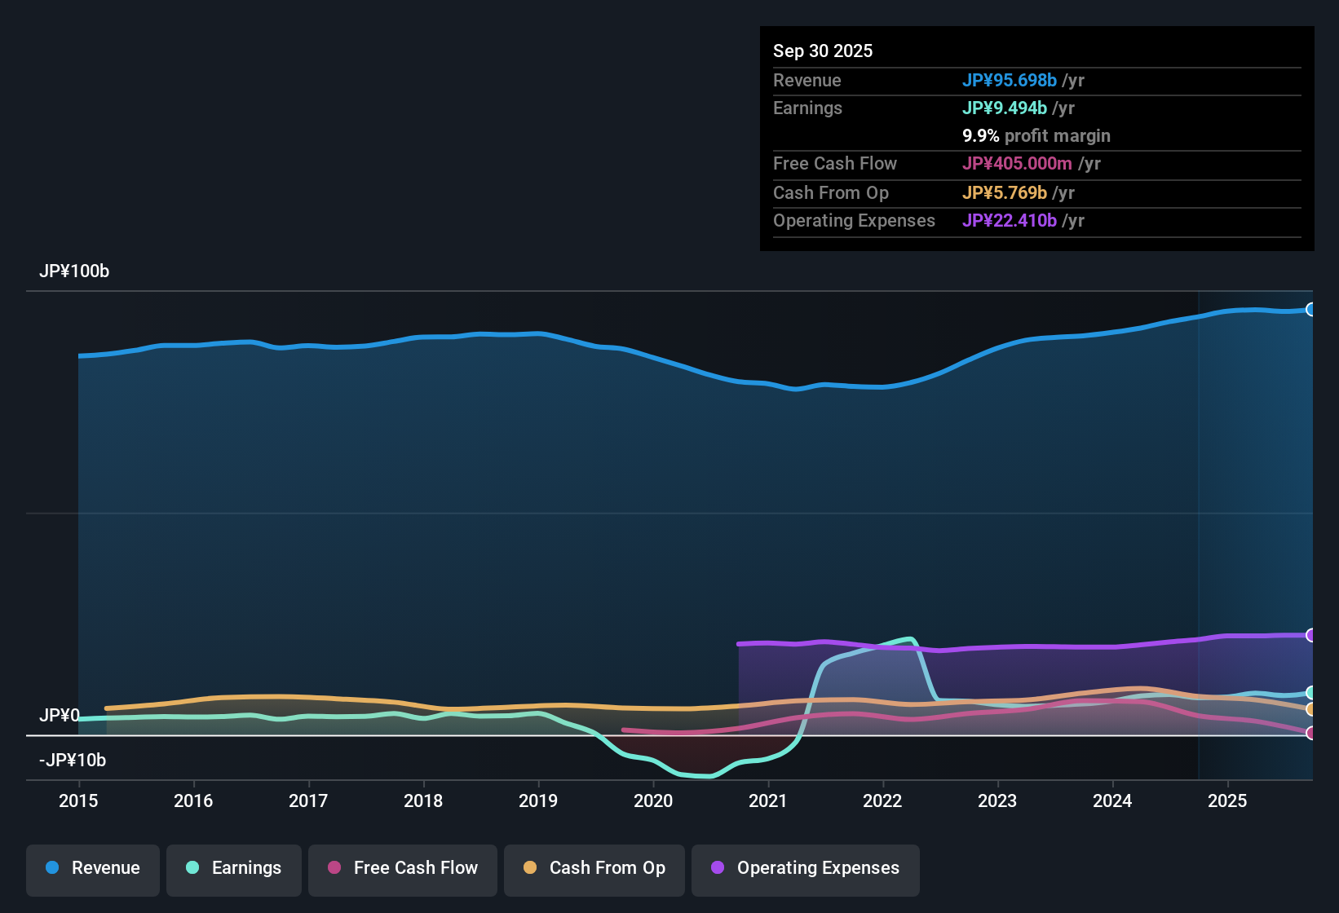Click the purple Operating Expenses endpoint marker

(1310, 635)
